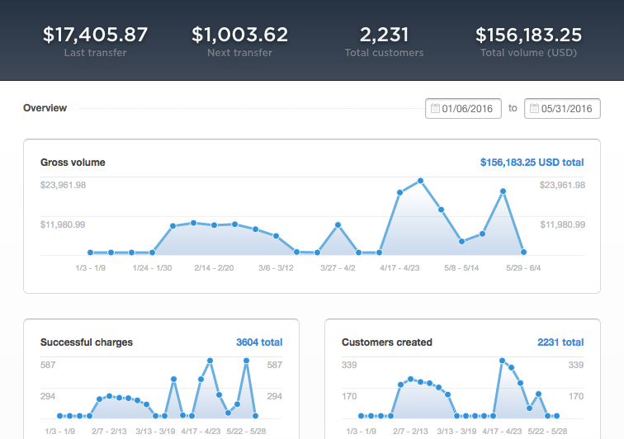Open the 01/06/2016 start date picker
This screenshot has width=624, height=439.
[463, 109]
